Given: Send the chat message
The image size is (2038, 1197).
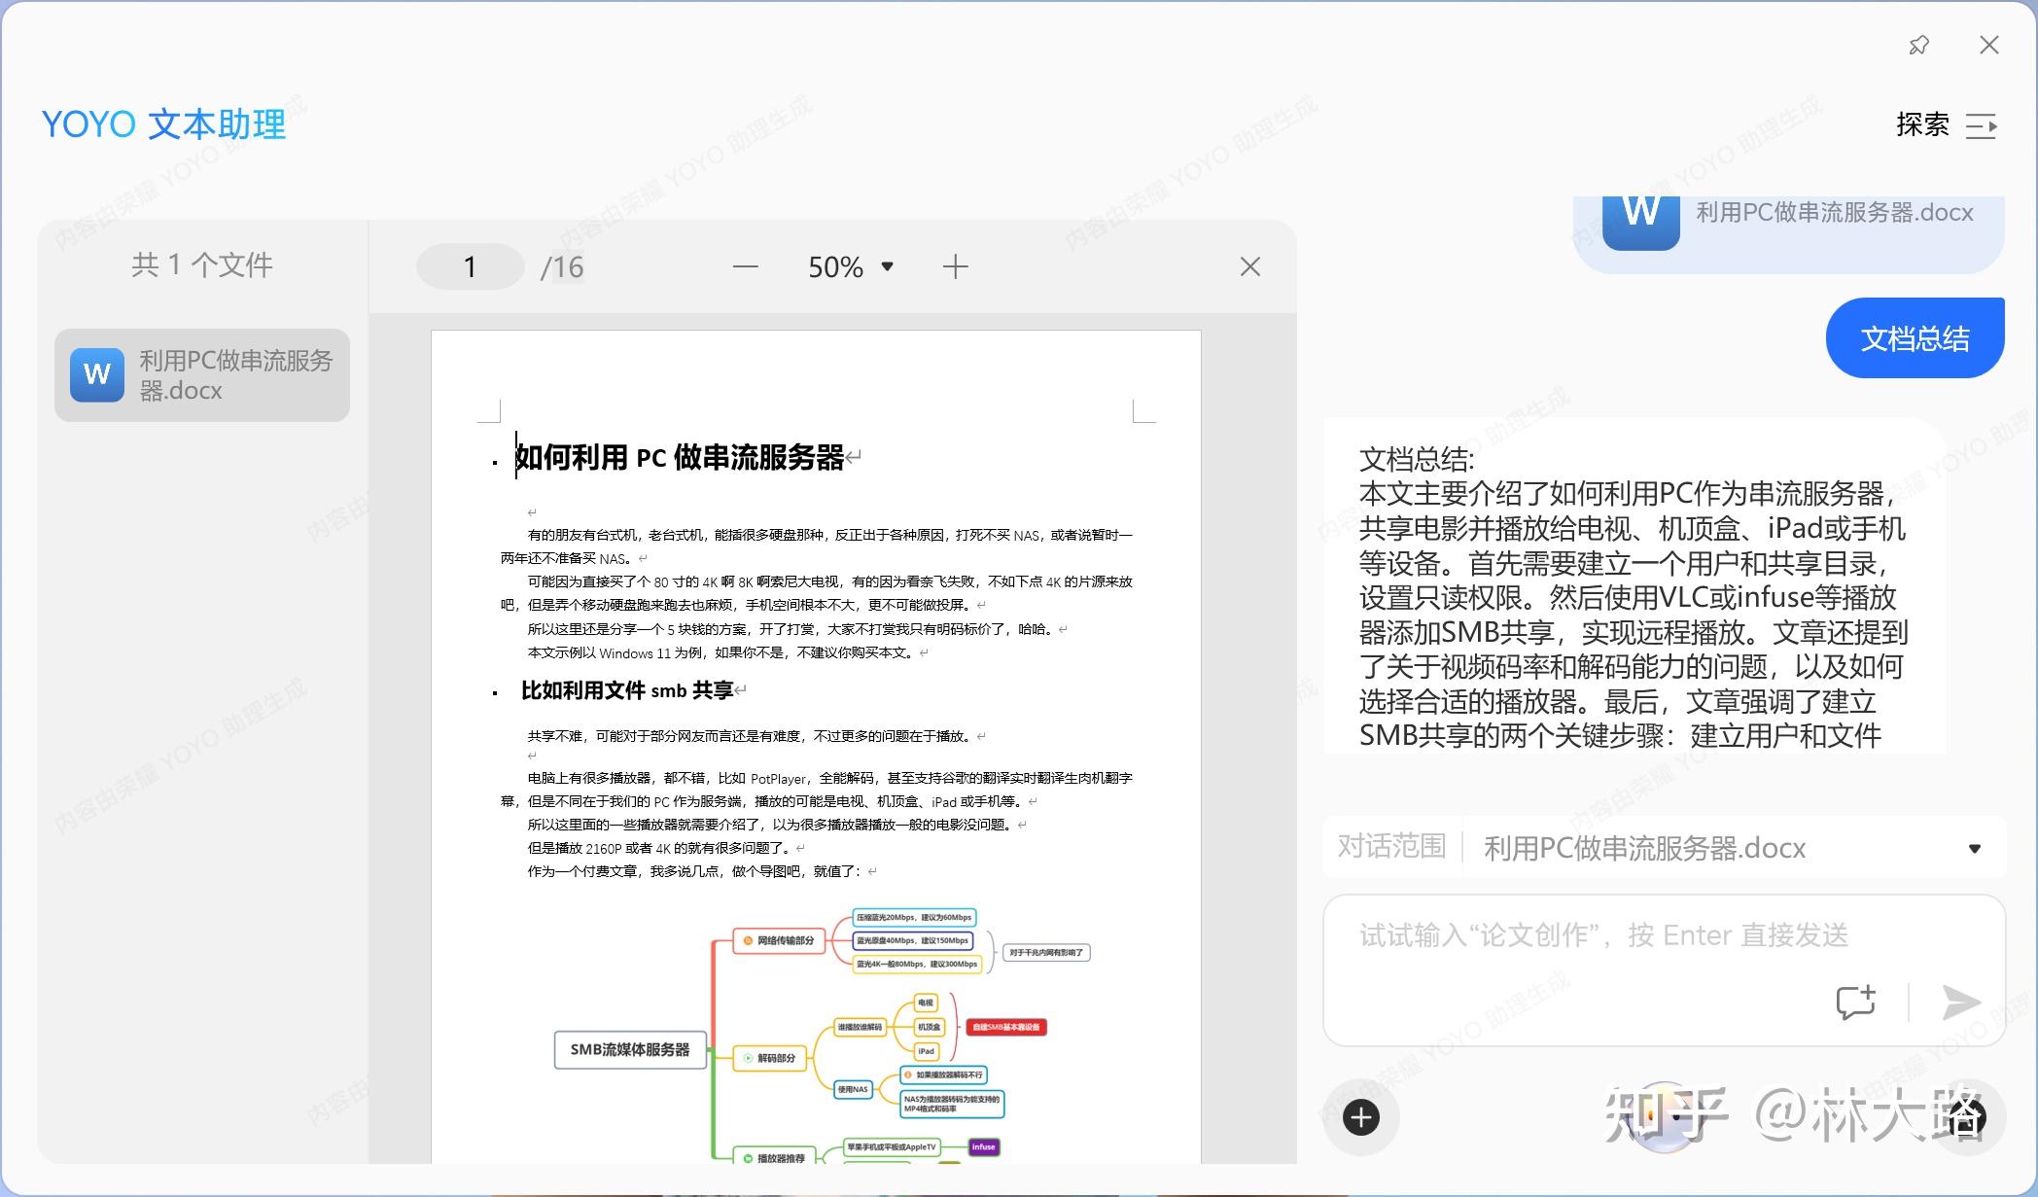Looking at the screenshot, I should point(1960,1003).
